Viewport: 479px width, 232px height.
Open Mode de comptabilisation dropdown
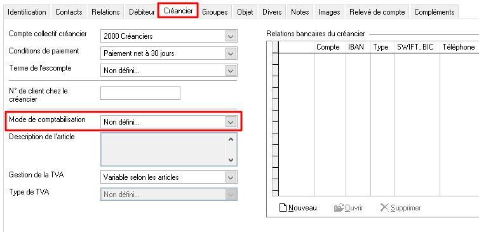click(x=231, y=122)
